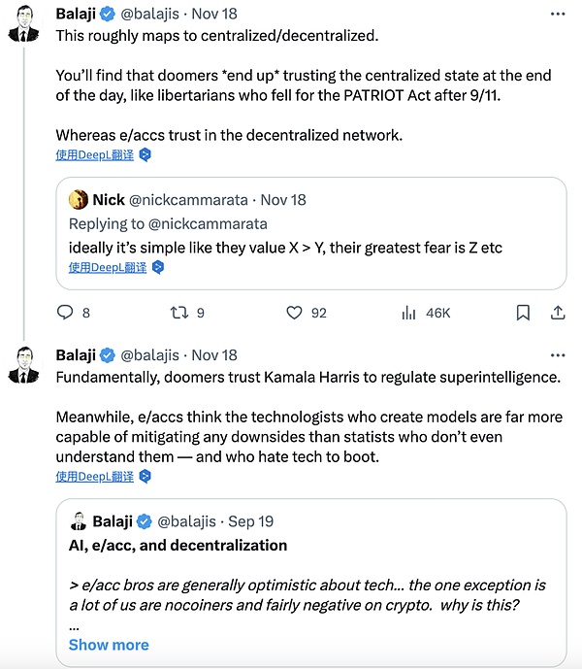Viewport: 582px width, 669px height.
Task: Click DeepL translate link under second tweet
Action: tap(95, 476)
